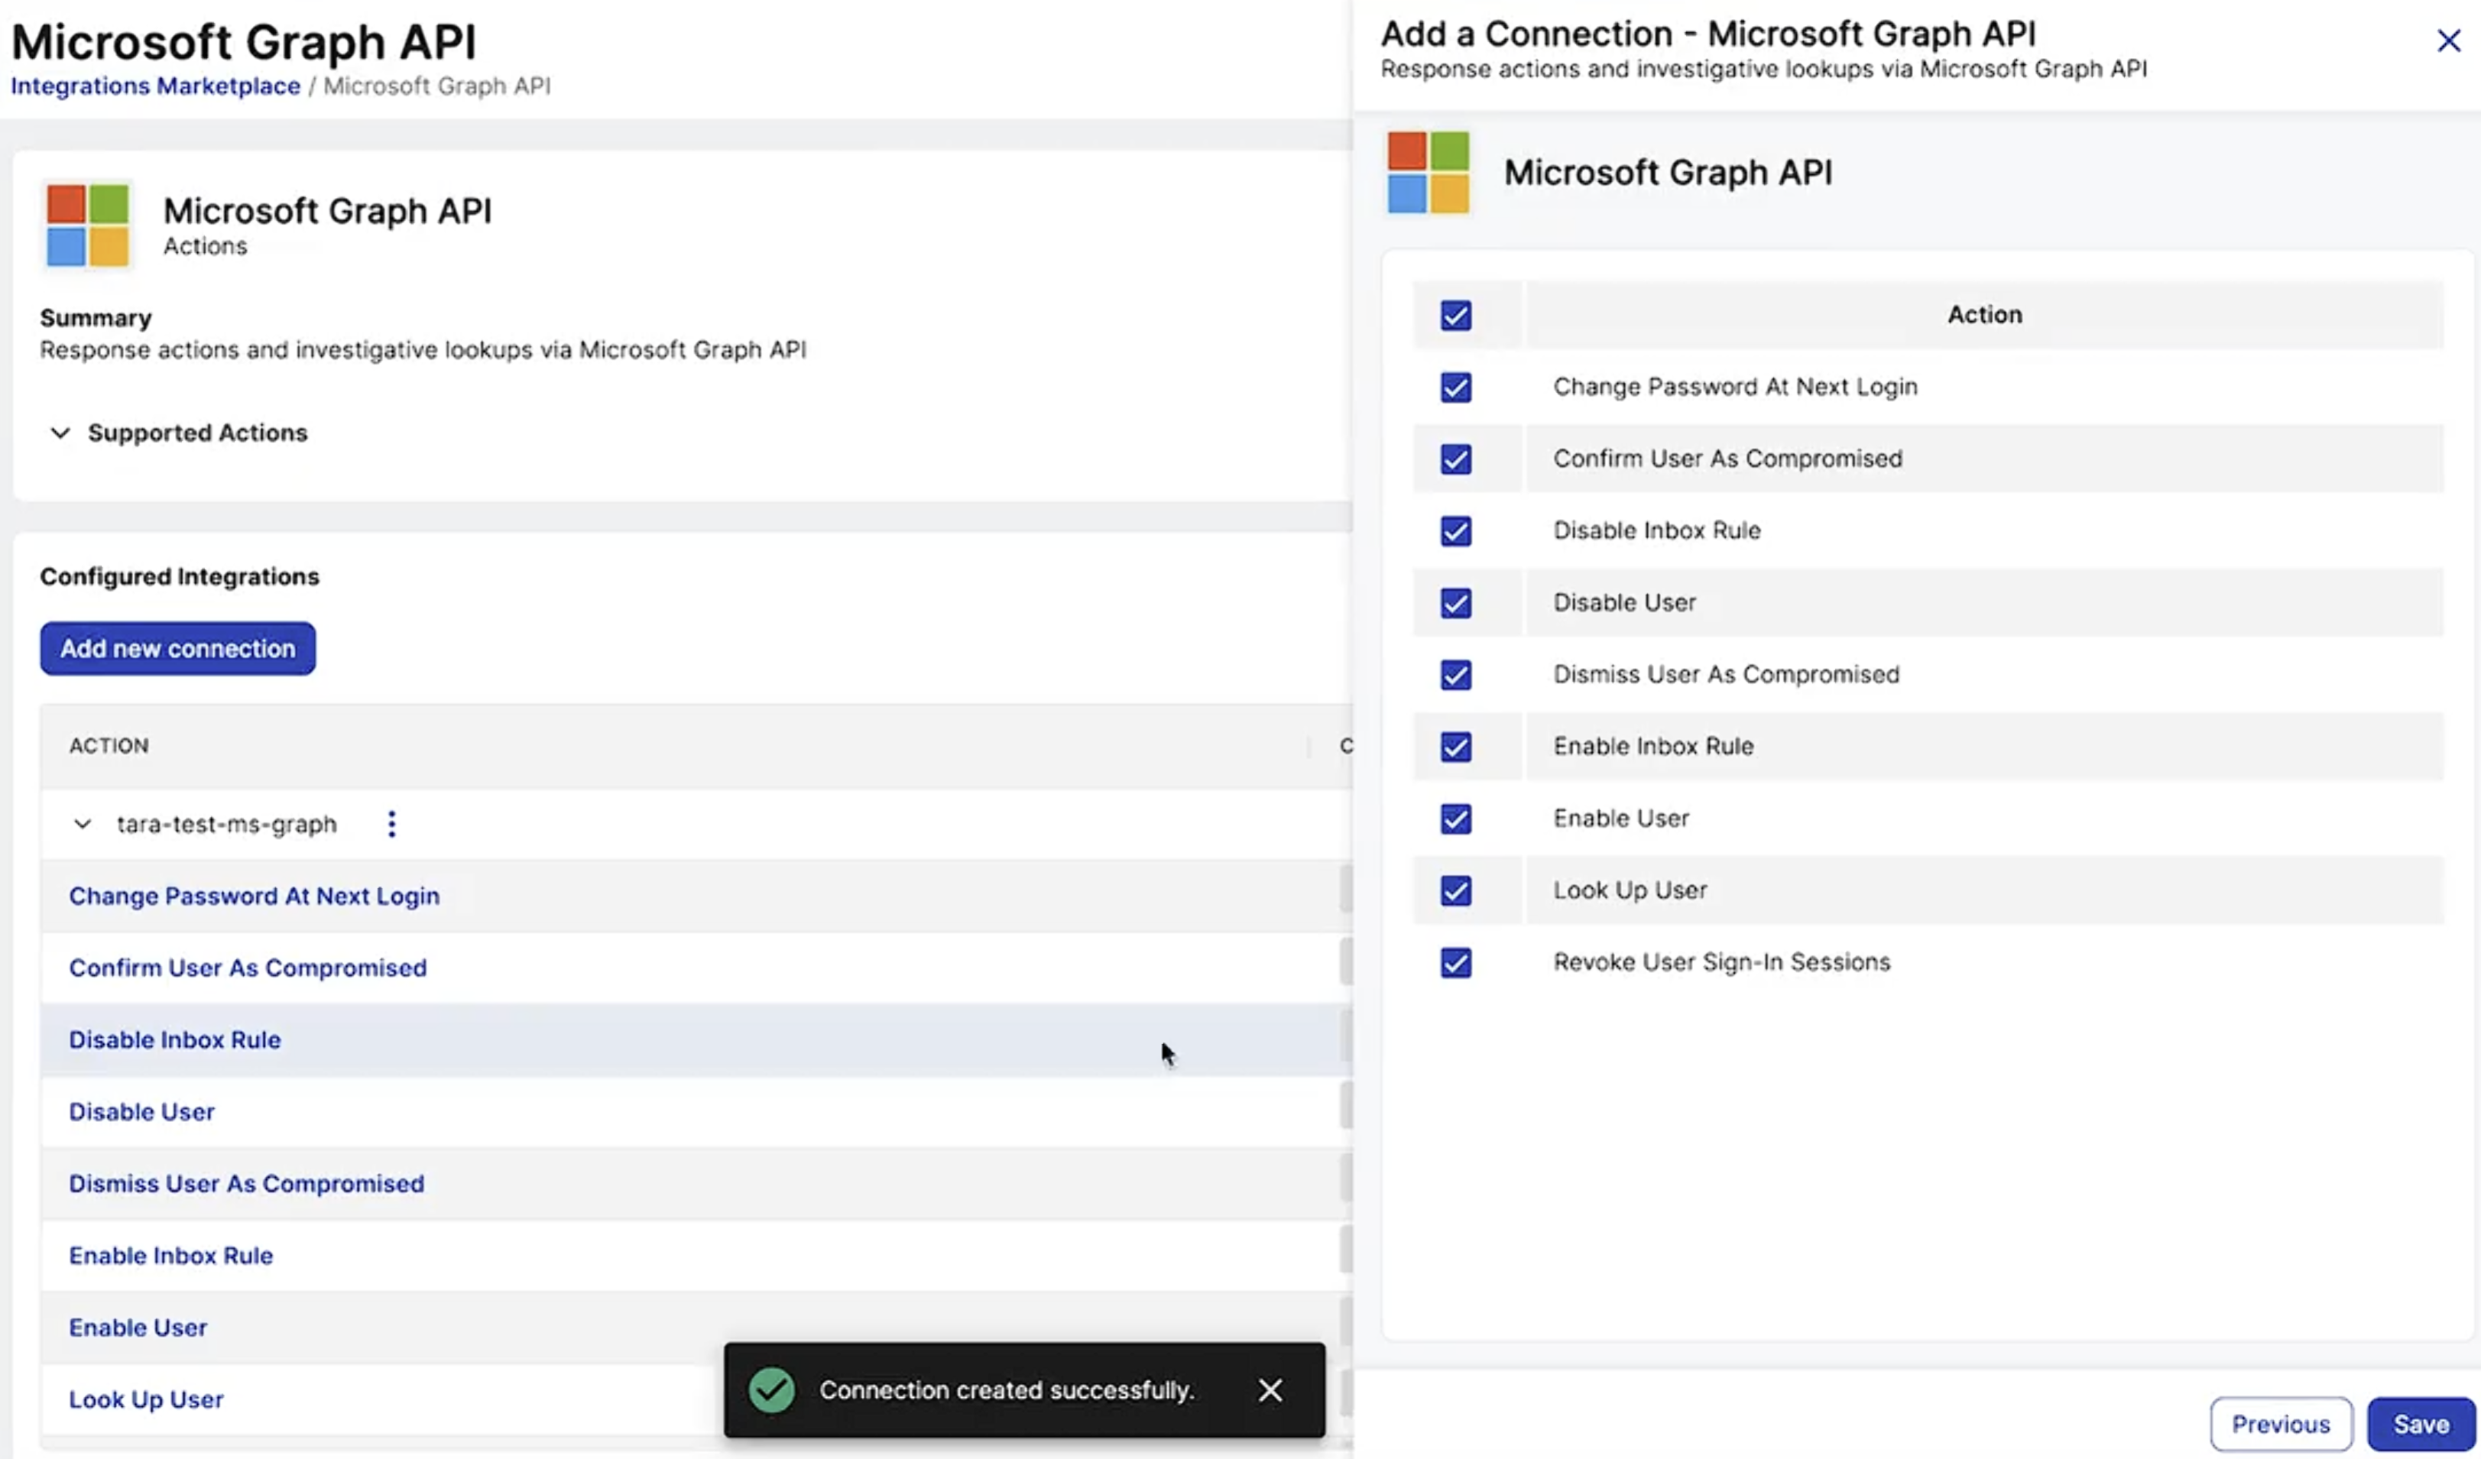Uncheck Enable Inbox Rule checkbox
Viewport: 2481px width, 1459px height.
(x=1455, y=746)
